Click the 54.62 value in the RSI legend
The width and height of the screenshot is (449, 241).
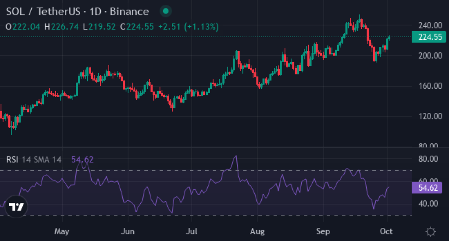[x=82, y=160]
